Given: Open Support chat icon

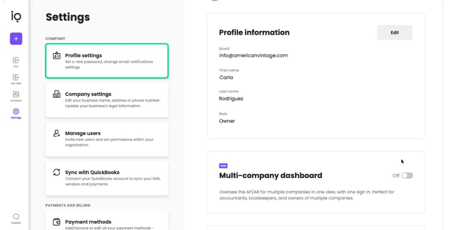Looking at the screenshot, I should click(16, 217).
